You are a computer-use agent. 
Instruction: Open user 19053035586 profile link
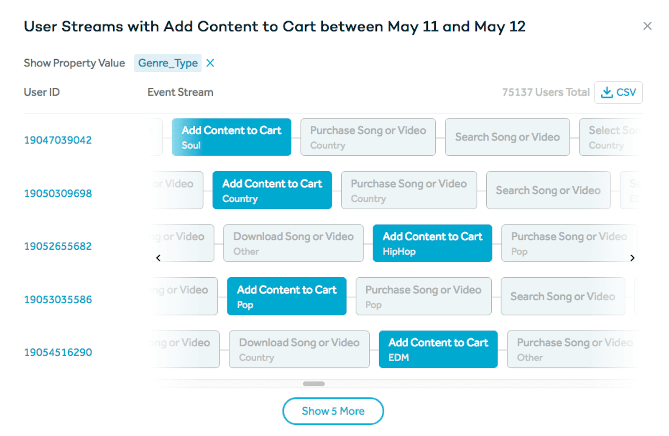(58, 299)
